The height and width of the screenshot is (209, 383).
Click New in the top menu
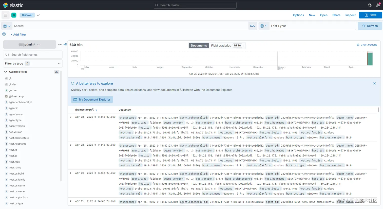point(312,15)
